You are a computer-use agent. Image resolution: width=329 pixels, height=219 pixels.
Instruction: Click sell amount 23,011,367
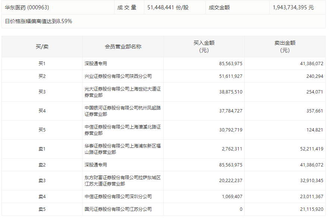[311, 196]
